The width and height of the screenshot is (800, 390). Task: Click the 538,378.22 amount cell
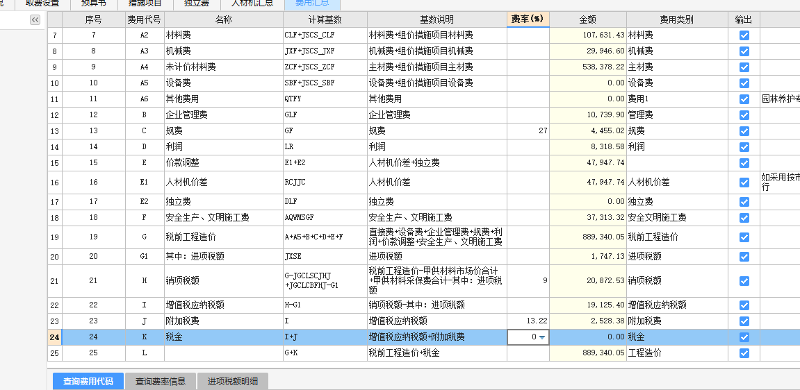tap(588, 67)
